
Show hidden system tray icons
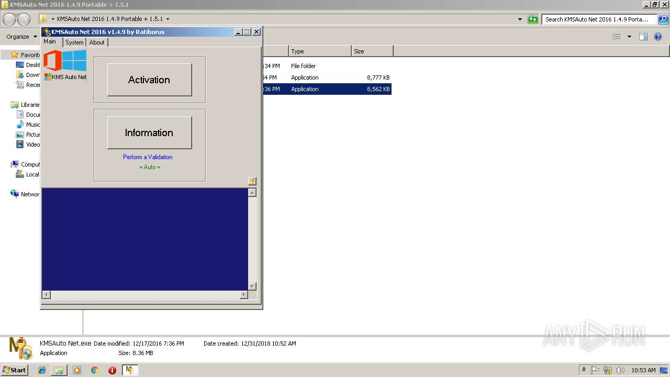tap(584, 370)
